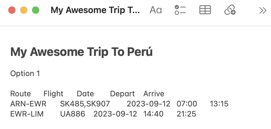Click the Flight header word
The image size is (271, 129).
click(x=53, y=94)
